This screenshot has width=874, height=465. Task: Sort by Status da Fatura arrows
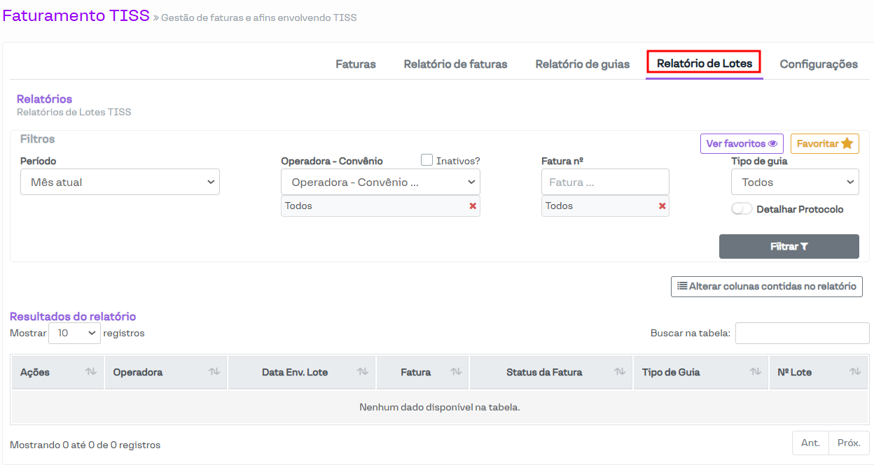pyautogui.click(x=620, y=372)
